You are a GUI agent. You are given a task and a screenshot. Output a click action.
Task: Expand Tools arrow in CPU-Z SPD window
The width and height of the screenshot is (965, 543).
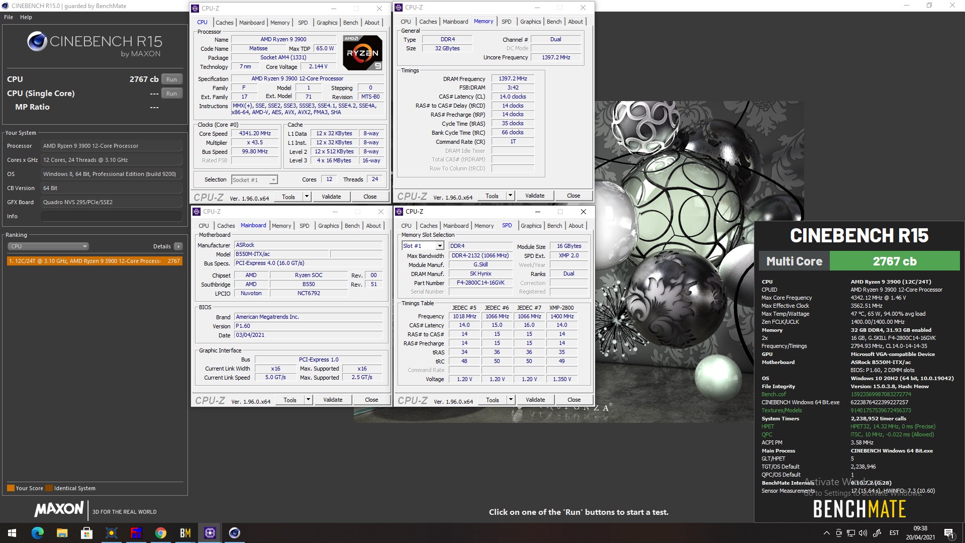pyautogui.click(x=511, y=400)
